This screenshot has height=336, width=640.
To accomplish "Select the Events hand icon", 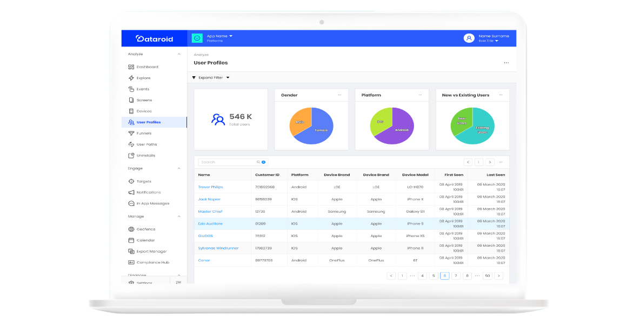I will pyautogui.click(x=131, y=89).
